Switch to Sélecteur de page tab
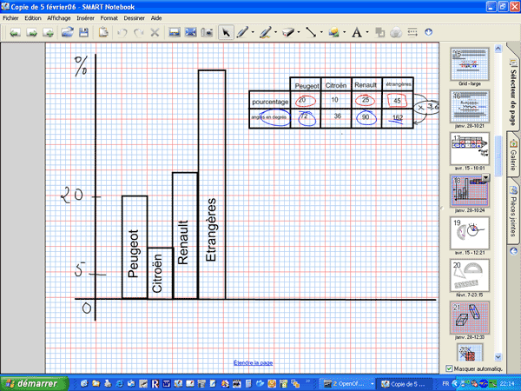Screen dimensions: 521x391 click(x=513, y=90)
